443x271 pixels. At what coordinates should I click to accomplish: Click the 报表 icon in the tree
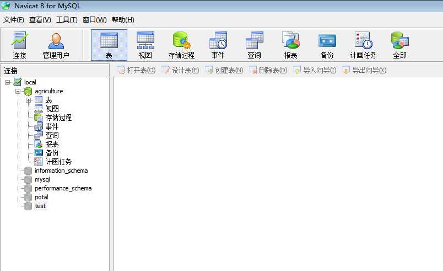[39, 144]
